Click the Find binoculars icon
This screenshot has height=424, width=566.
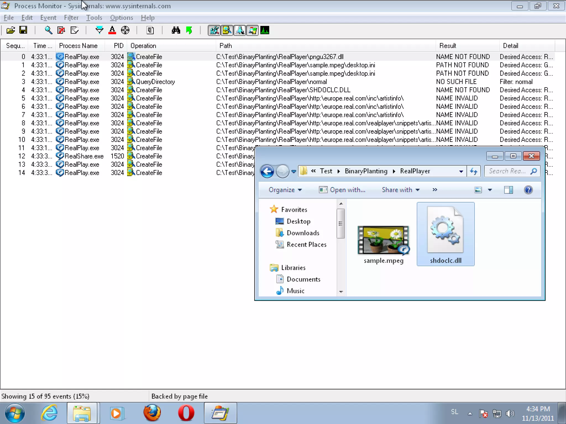[x=176, y=30]
